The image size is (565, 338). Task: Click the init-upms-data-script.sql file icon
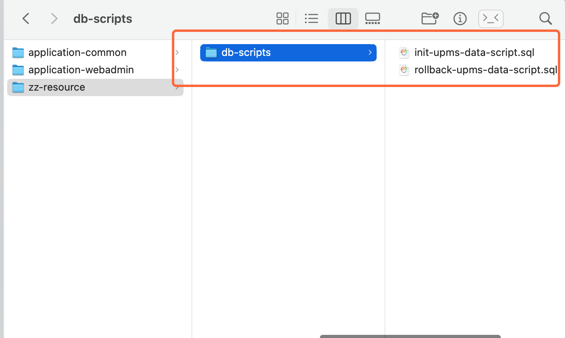click(x=404, y=52)
